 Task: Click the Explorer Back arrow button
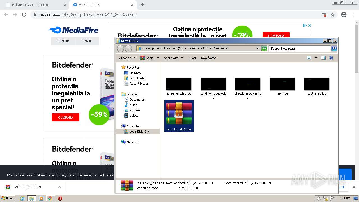point(121,49)
